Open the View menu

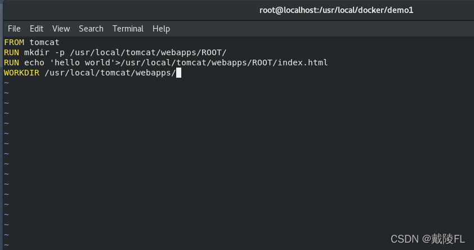click(x=61, y=29)
